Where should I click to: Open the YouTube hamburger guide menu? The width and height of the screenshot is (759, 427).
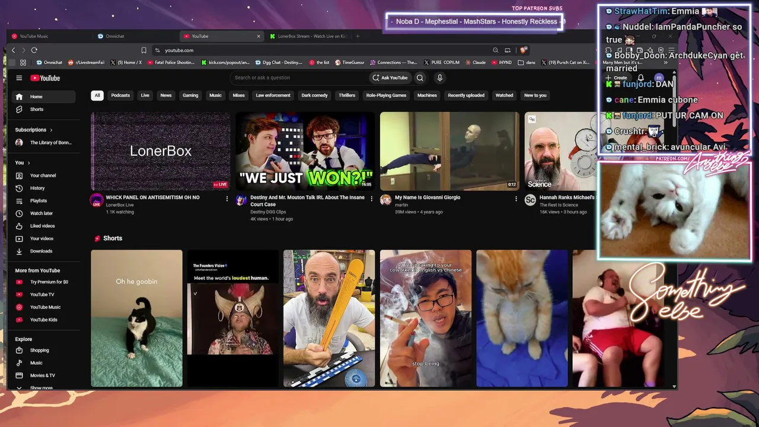pyautogui.click(x=19, y=78)
